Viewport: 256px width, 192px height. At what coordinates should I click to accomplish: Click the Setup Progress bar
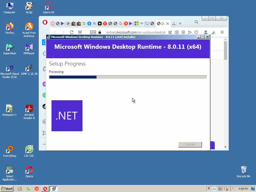(x=128, y=77)
